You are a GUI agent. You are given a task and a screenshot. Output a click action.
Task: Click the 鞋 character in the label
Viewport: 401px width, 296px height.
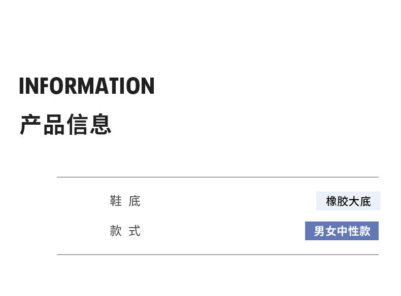(116, 201)
